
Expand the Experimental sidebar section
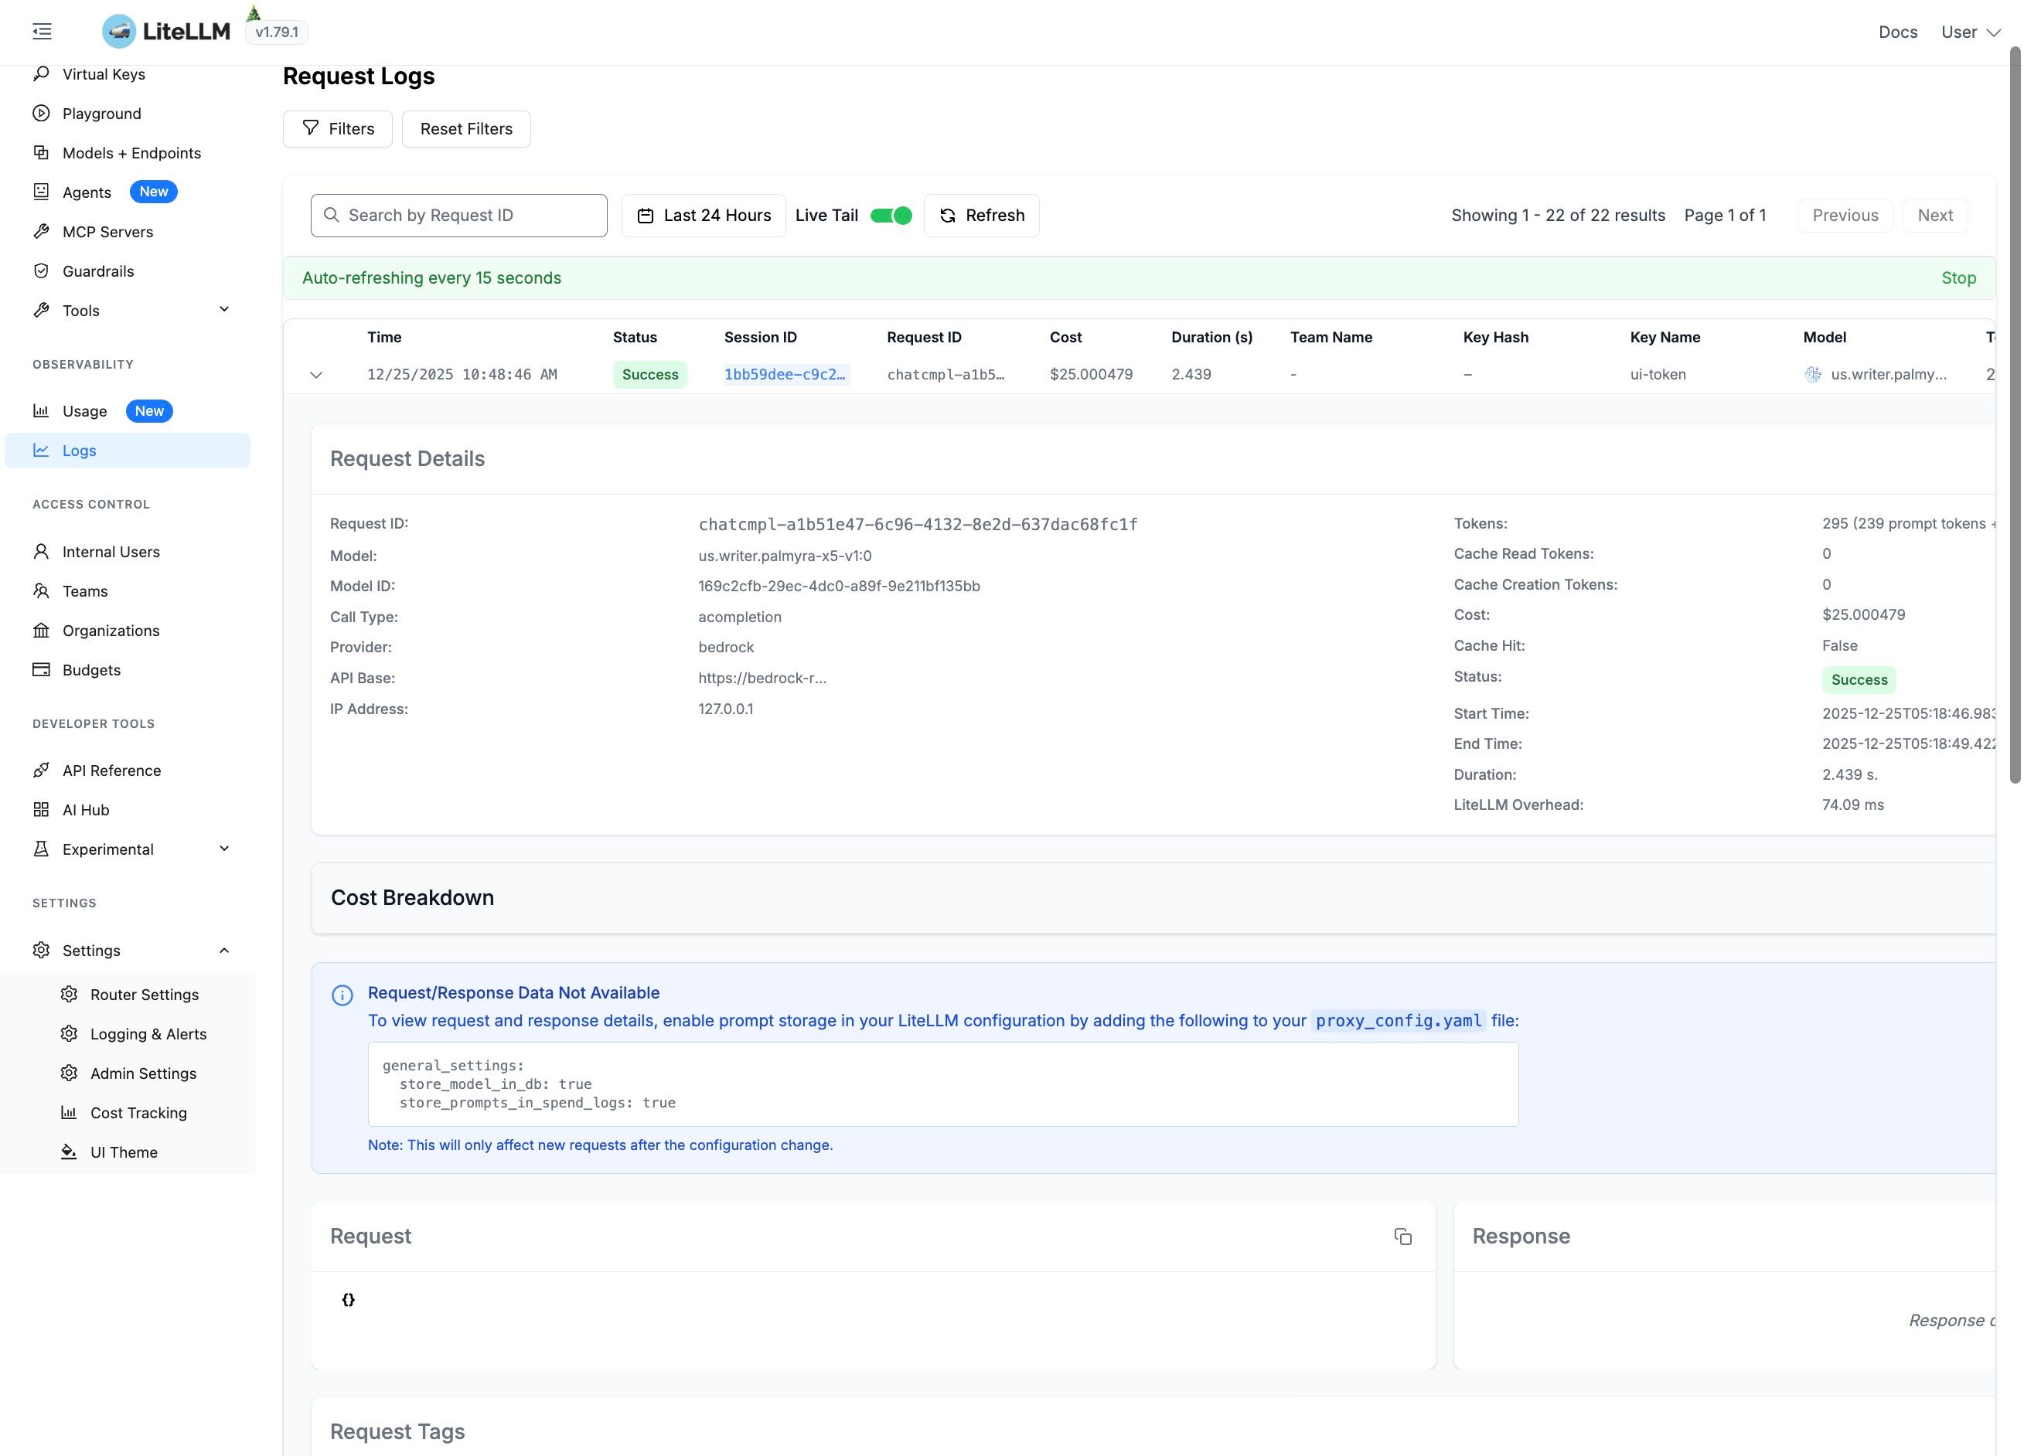[224, 849]
